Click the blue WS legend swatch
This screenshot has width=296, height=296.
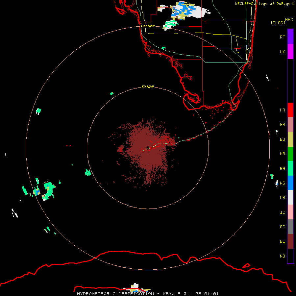pos(290,183)
